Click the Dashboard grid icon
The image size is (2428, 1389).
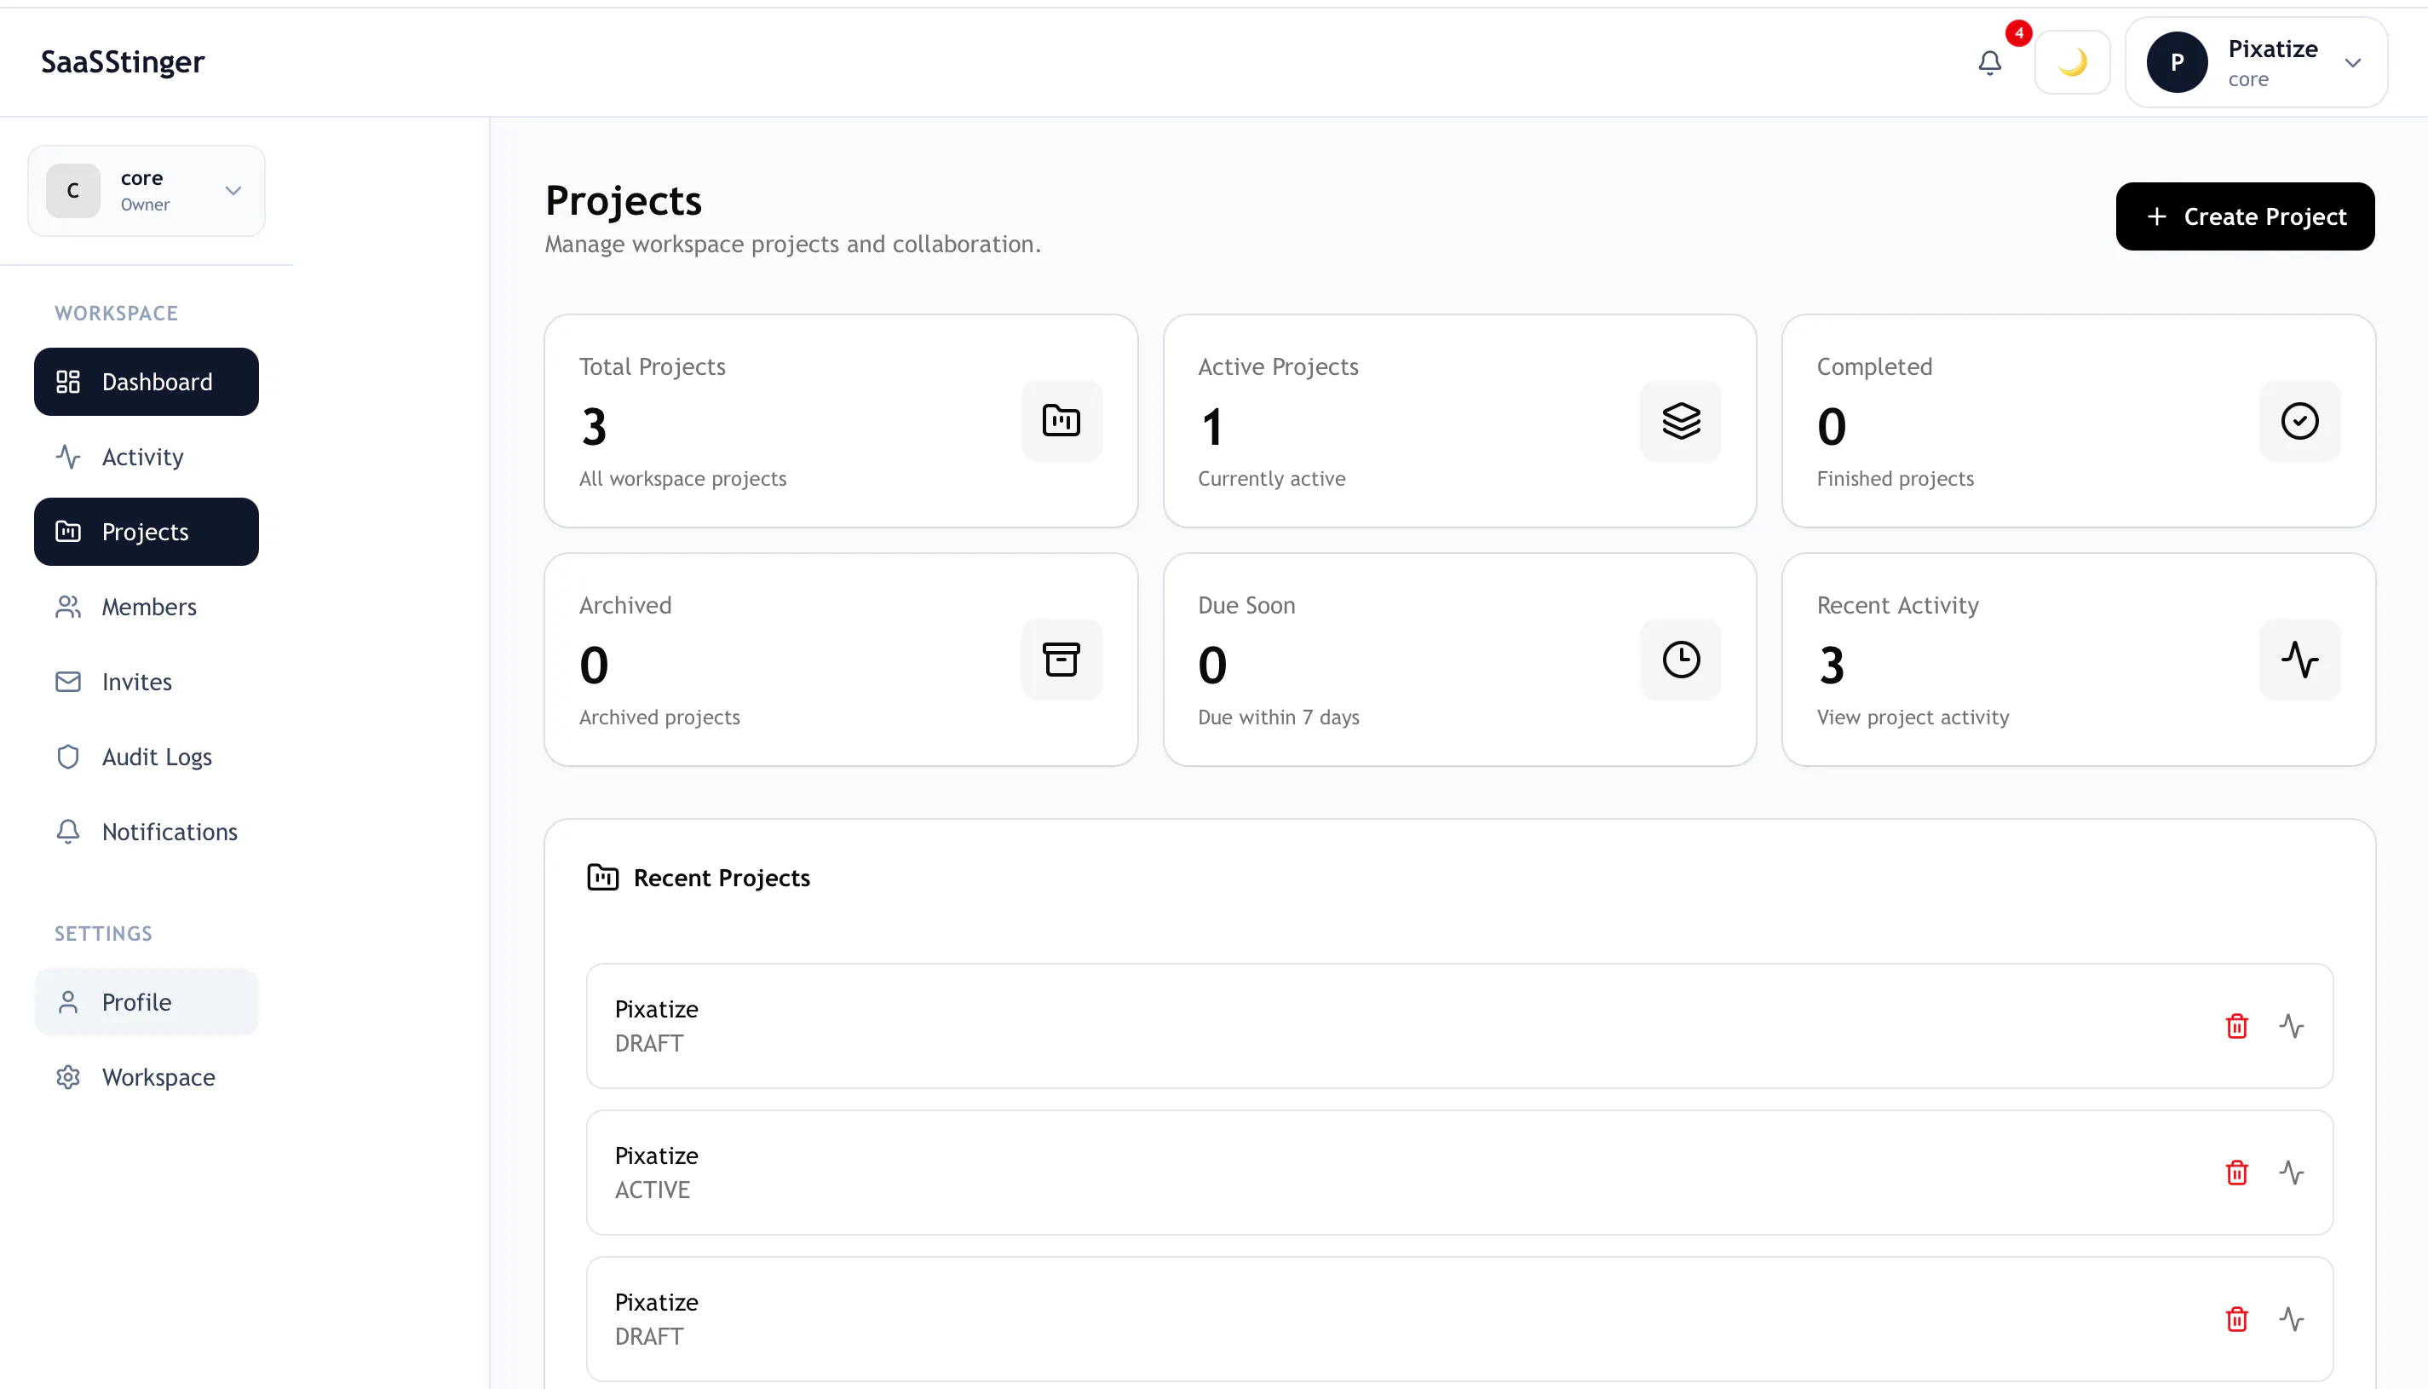tap(67, 382)
